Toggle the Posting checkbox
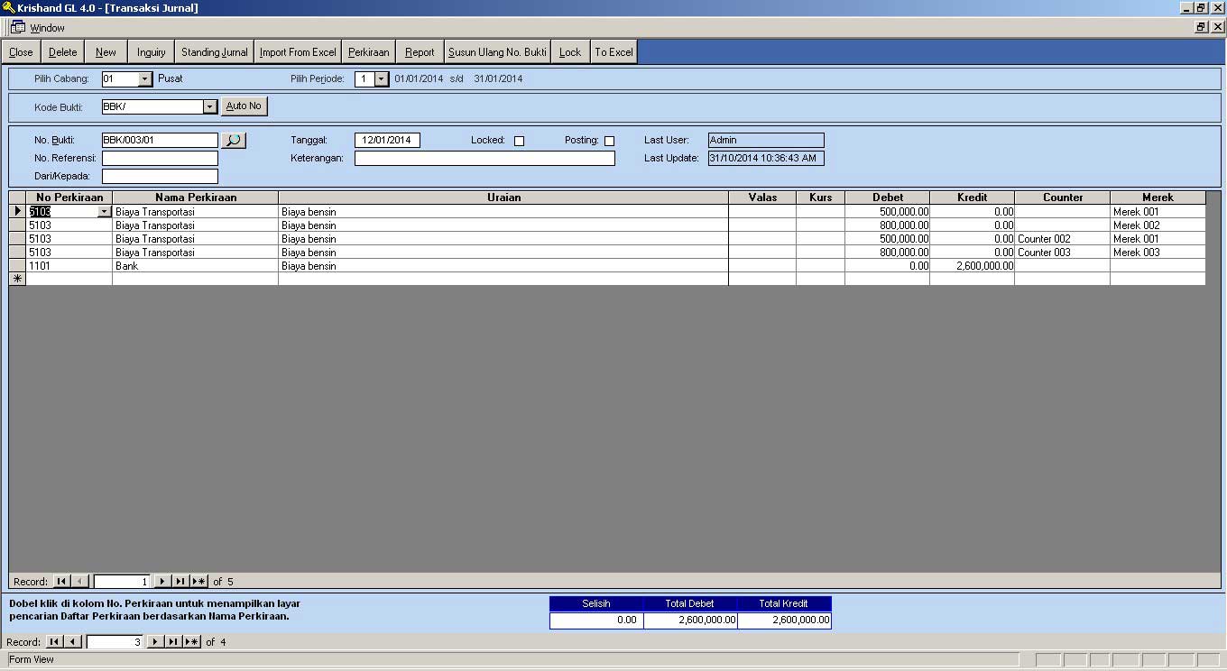The height and width of the screenshot is (671, 1227). click(609, 141)
